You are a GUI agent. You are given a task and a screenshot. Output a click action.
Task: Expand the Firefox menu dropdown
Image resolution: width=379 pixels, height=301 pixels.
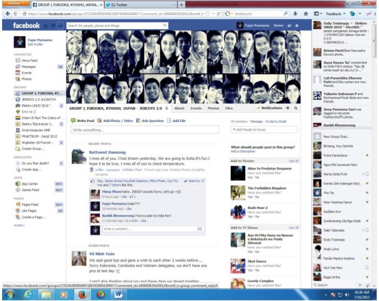point(16,4)
